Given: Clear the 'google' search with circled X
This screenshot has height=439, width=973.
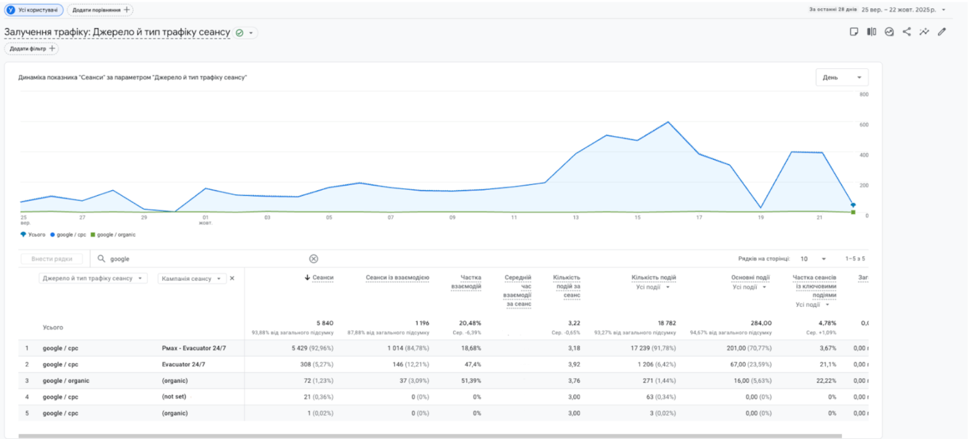Looking at the screenshot, I should pos(313,259).
